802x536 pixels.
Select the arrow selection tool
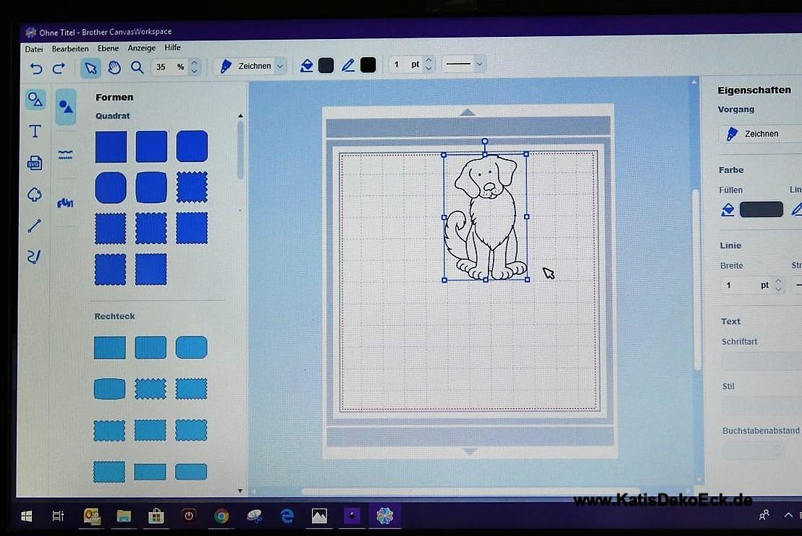pos(90,67)
